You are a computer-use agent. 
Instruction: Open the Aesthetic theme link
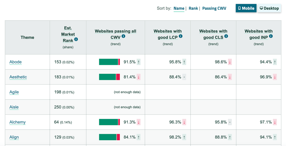point(18,77)
